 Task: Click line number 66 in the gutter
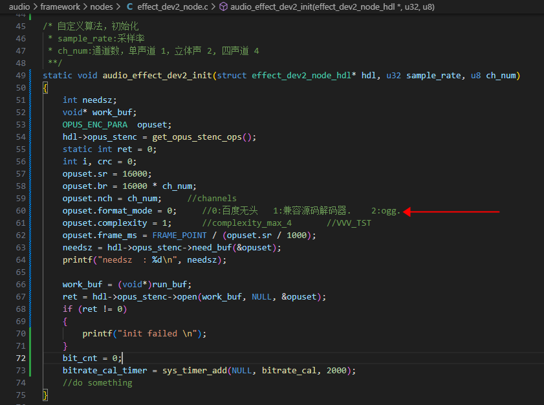[x=21, y=285]
